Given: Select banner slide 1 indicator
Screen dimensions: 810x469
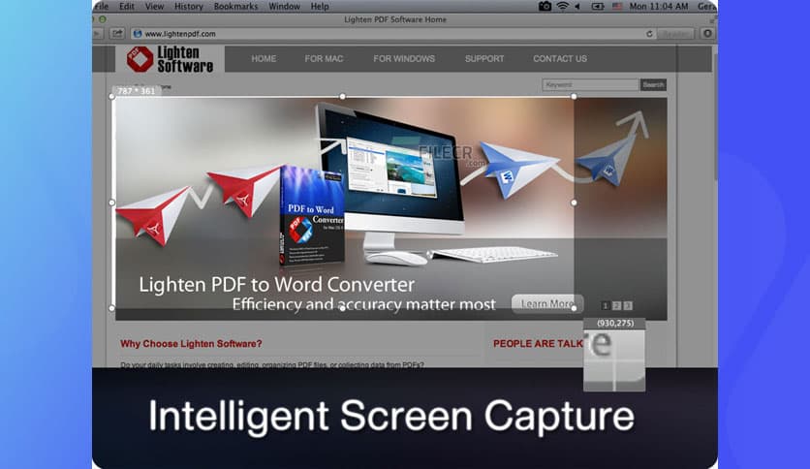Looking at the screenshot, I should (x=606, y=306).
